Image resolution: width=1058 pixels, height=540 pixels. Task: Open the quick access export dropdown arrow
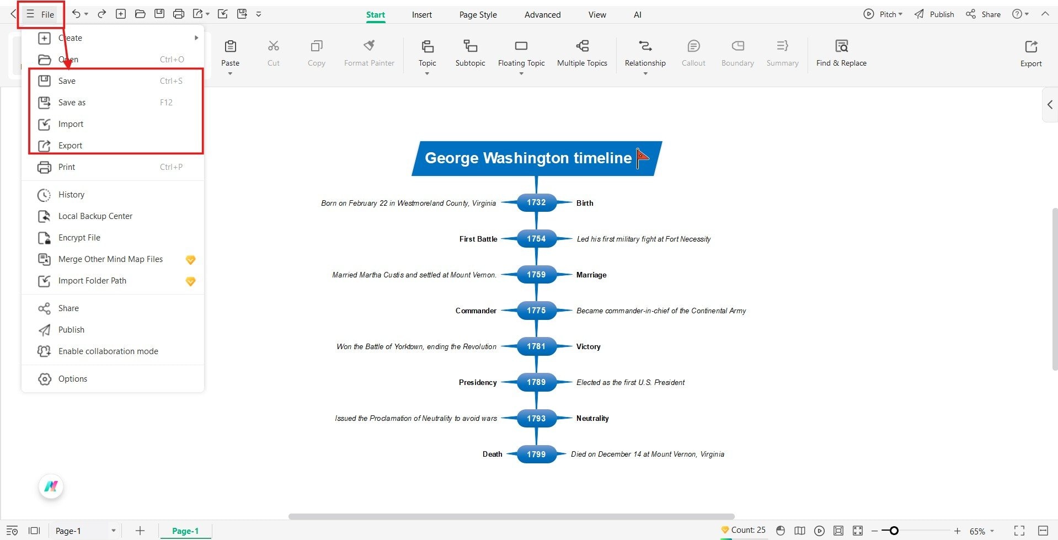(x=207, y=14)
